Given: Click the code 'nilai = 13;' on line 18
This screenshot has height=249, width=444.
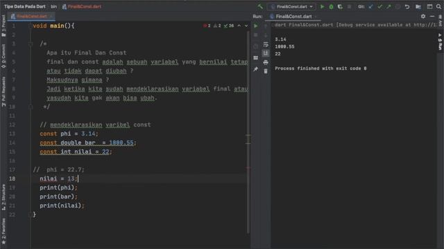Looking at the screenshot, I should [58, 178].
